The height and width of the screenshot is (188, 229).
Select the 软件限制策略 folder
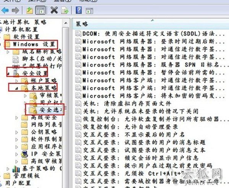coord(46,139)
